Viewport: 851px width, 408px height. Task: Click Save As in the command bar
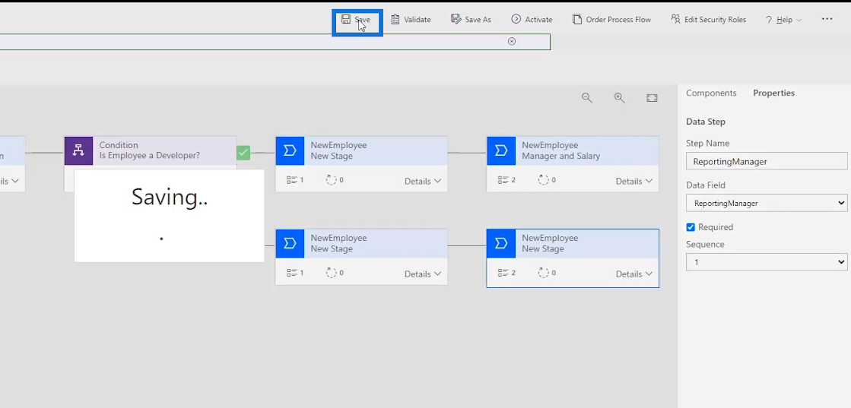pos(471,20)
